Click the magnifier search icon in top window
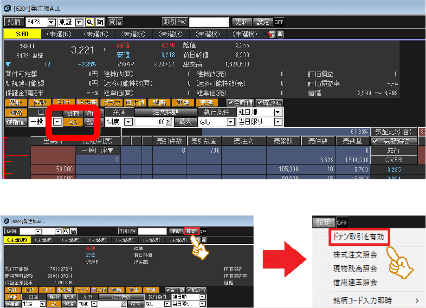 (90, 22)
